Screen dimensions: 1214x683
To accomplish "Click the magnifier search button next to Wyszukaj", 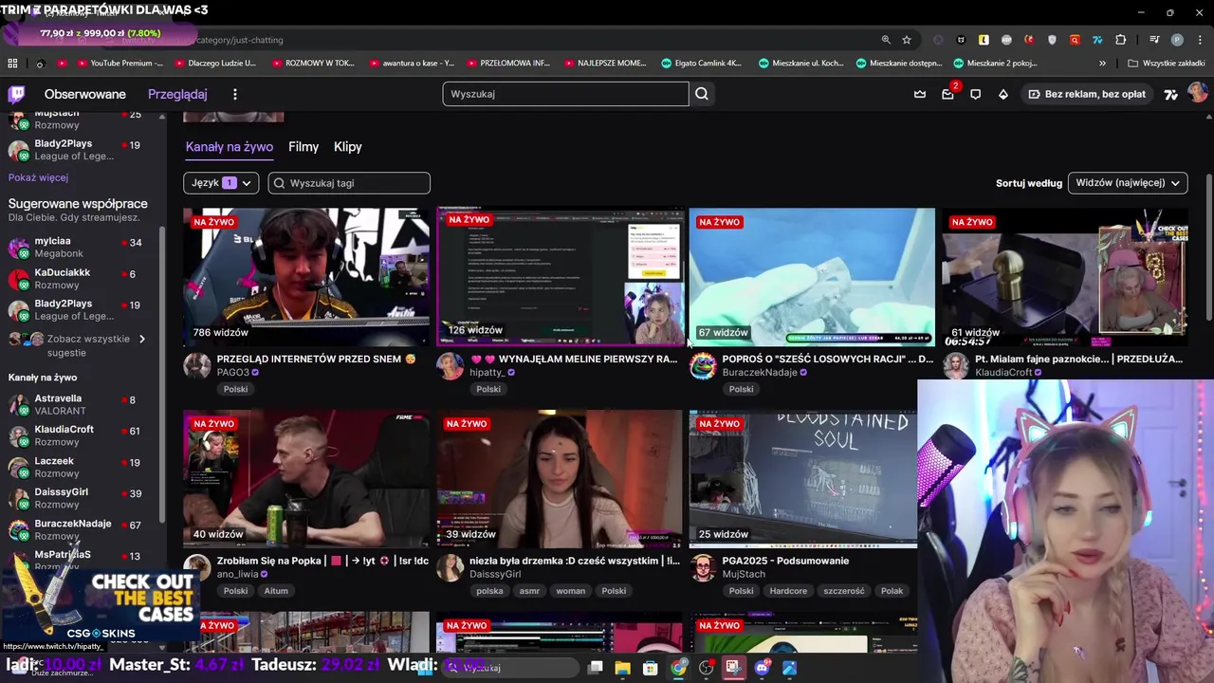I will [702, 94].
